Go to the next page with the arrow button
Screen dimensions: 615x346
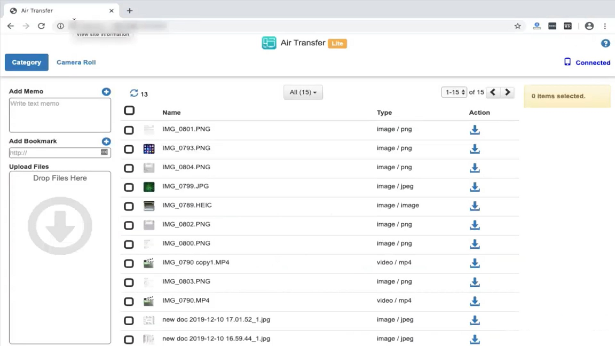507,92
